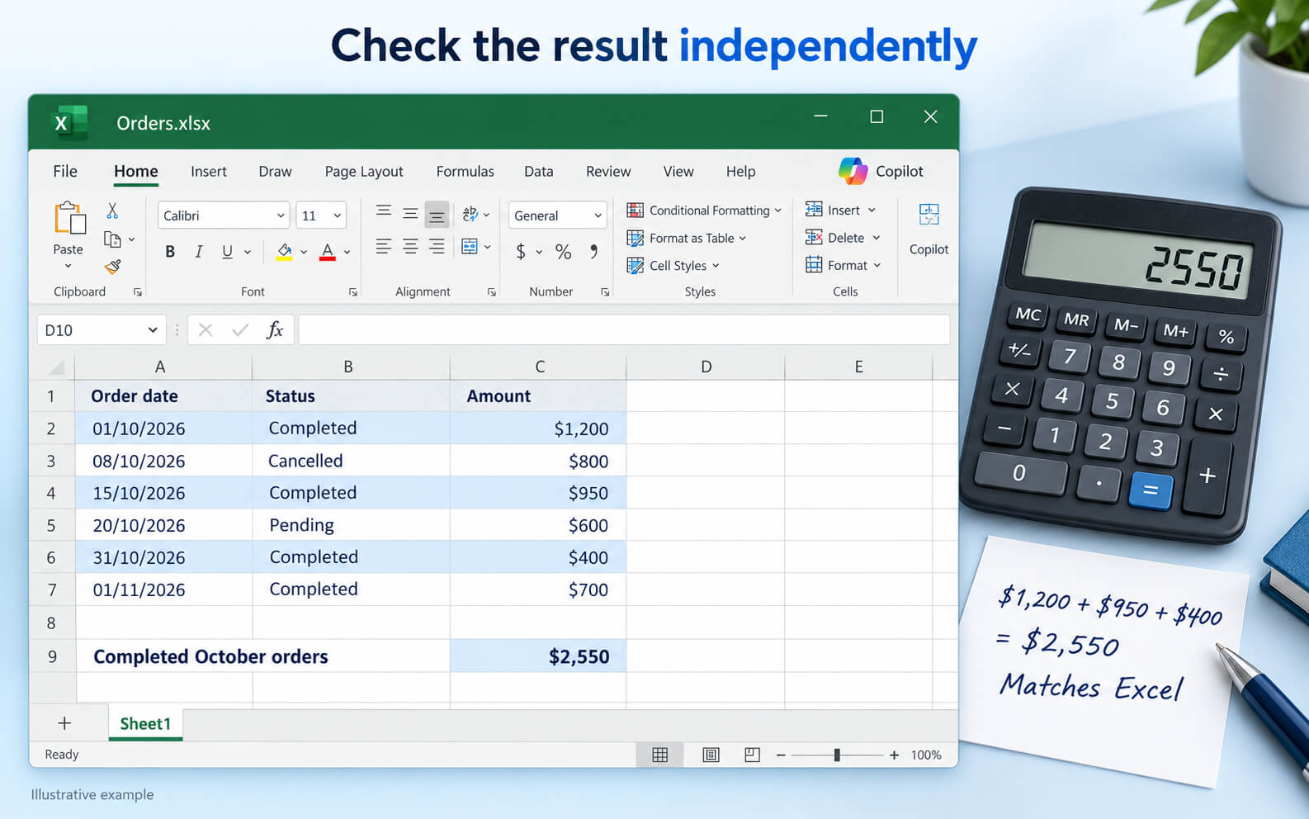Viewport: 1309px width, 819px height.
Task: Apply the dollar accounting format
Action: pos(521,252)
